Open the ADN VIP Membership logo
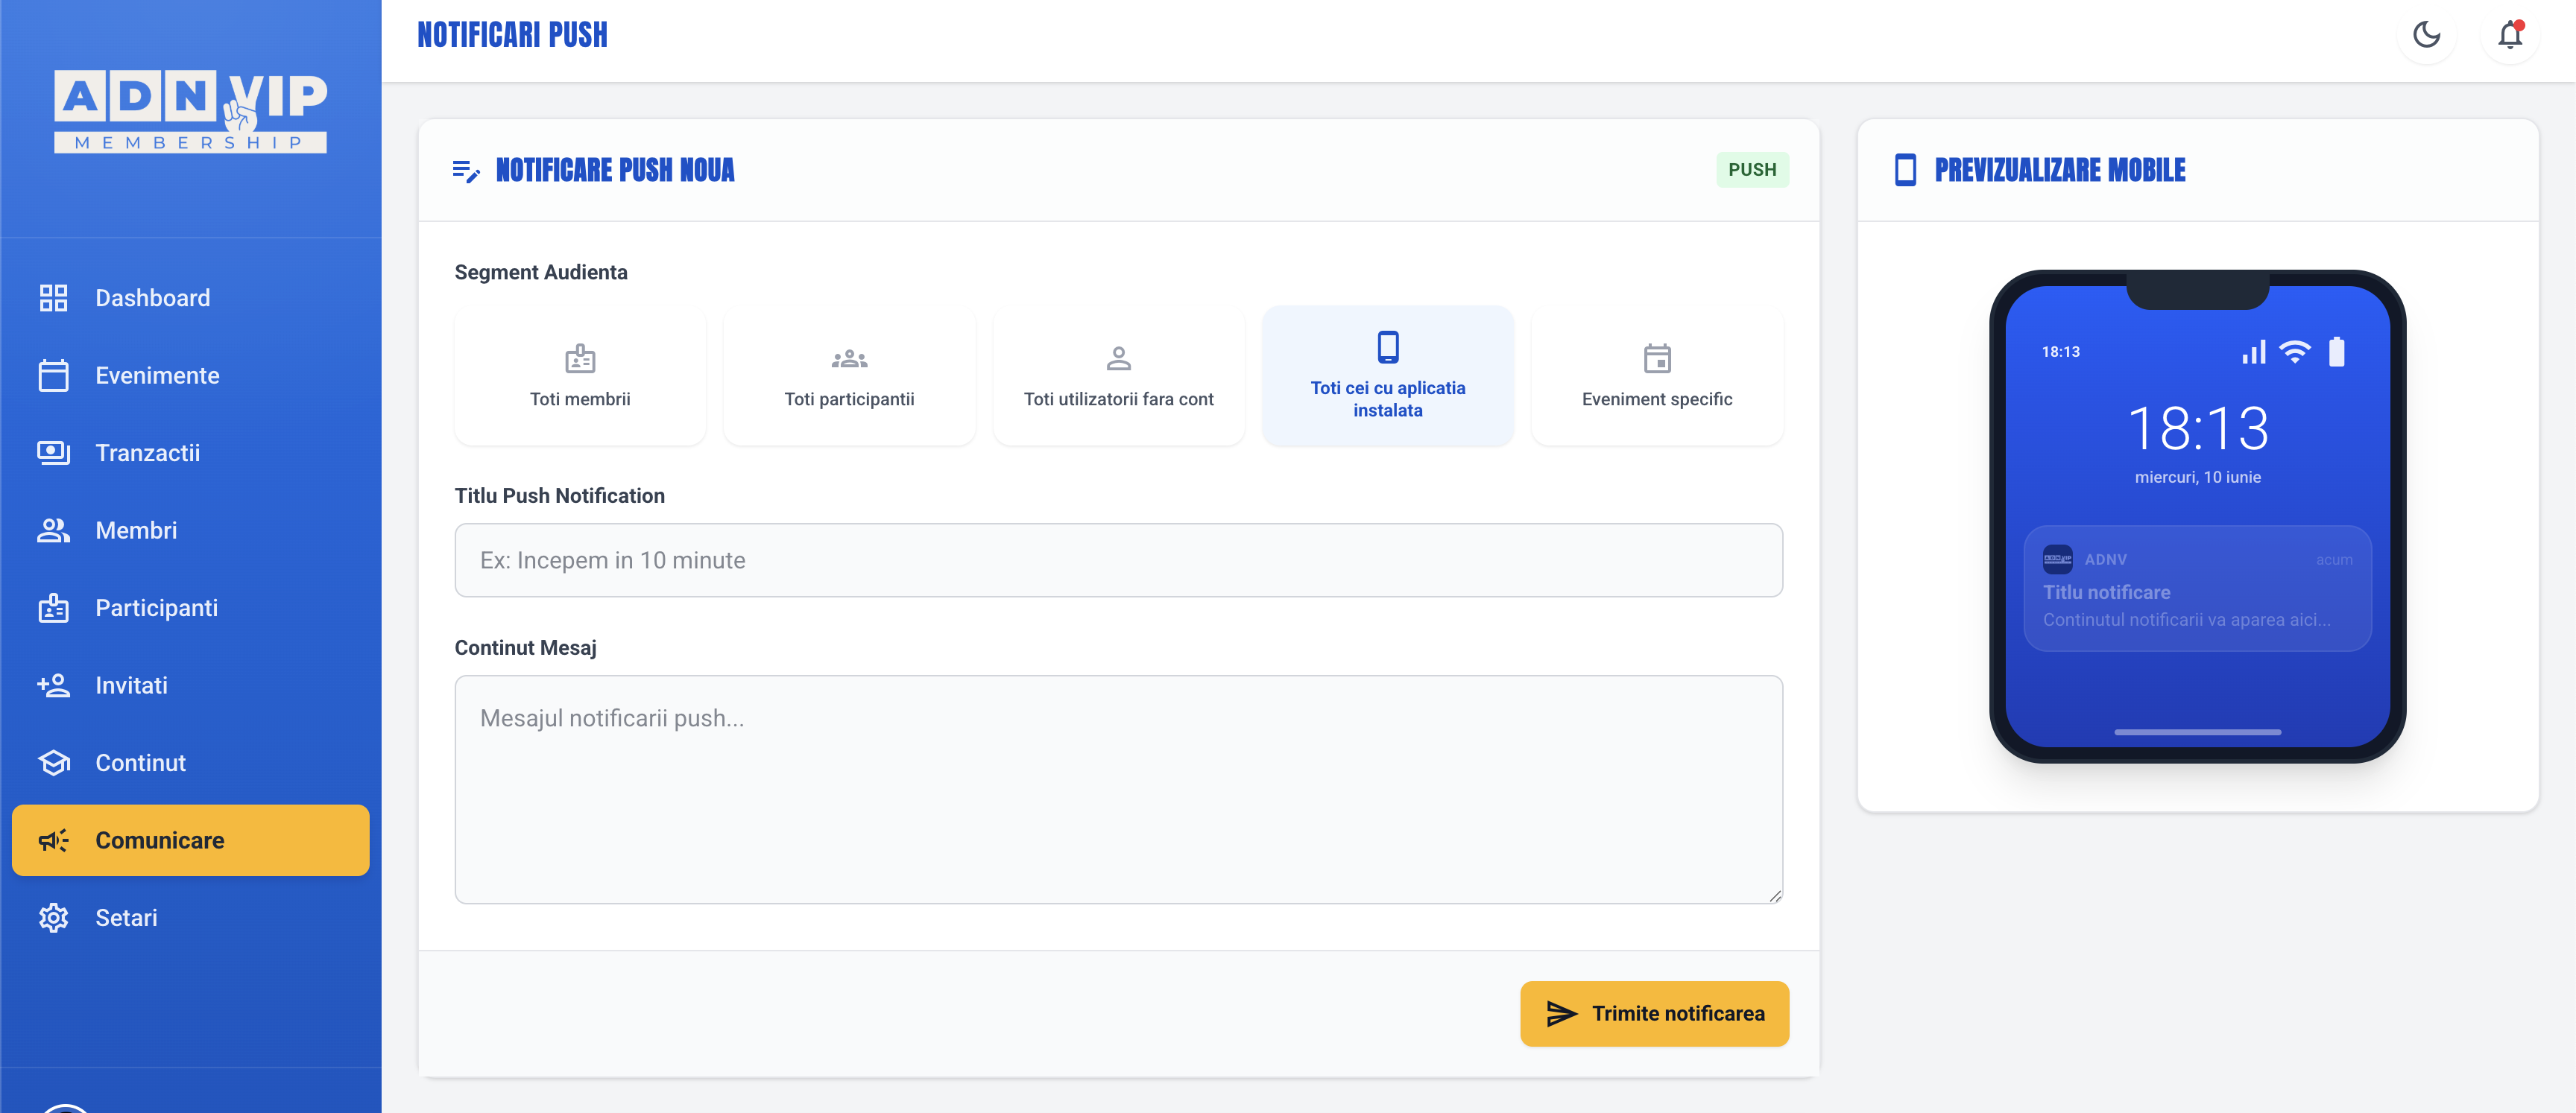This screenshot has height=1113, width=2576. click(190, 111)
